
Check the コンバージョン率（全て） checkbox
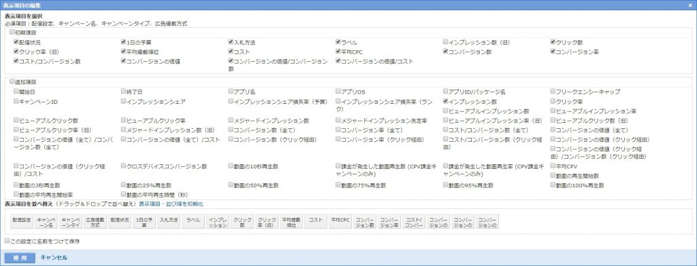click(338, 130)
